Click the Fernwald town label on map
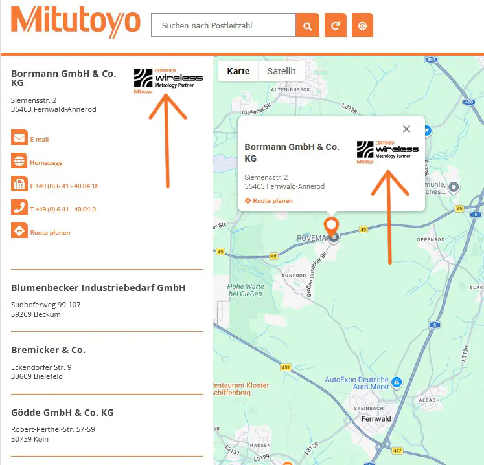The image size is (484, 465). click(376, 419)
